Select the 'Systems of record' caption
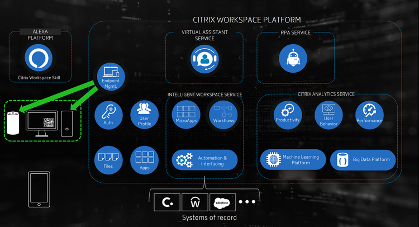 coord(209,217)
